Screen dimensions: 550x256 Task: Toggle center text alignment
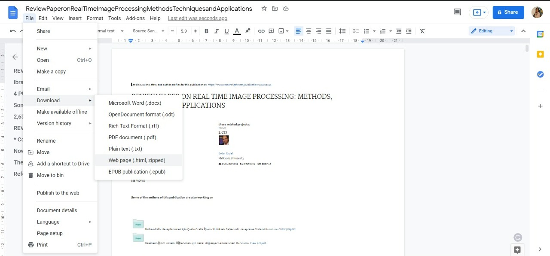click(x=309, y=31)
